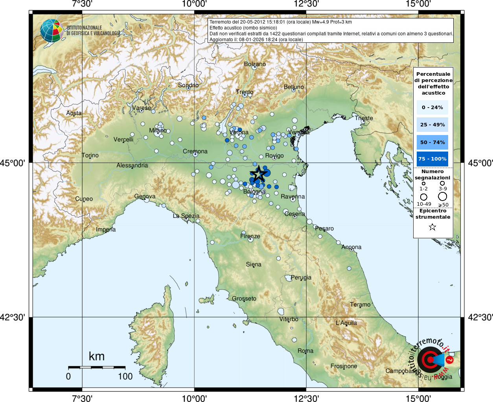Click the 3-9 reports legend circle
The image size is (493, 402).
(442, 183)
